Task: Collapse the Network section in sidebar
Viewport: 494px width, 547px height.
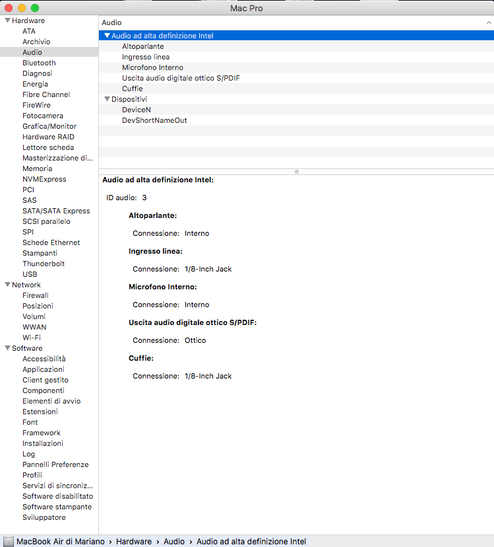Action: tap(7, 285)
